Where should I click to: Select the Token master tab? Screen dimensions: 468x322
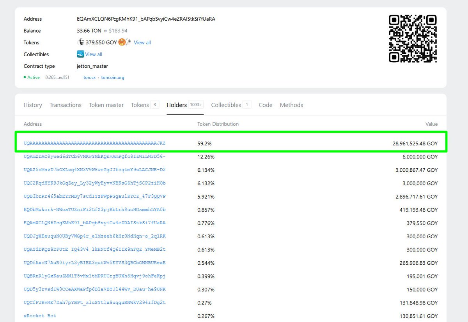106,105
